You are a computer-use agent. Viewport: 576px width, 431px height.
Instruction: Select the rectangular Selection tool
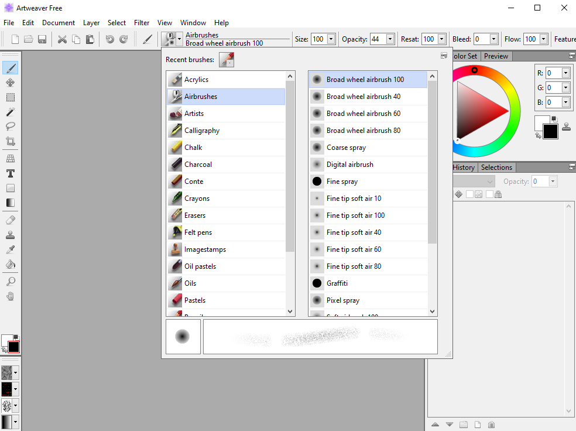pyautogui.click(x=11, y=97)
